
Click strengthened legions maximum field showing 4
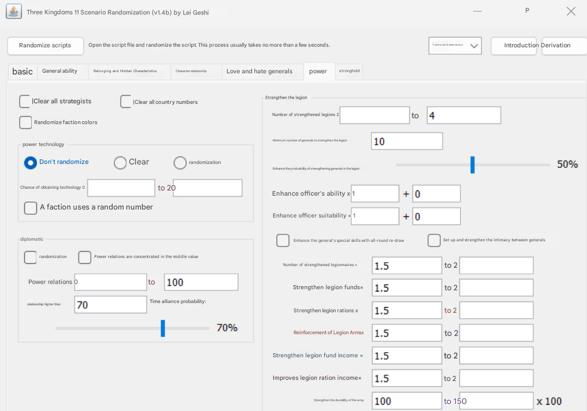tap(464, 115)
